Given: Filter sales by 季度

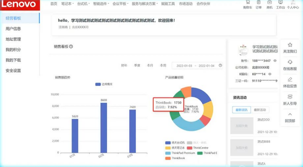Looking at the screenshot, I should [x=137, y=66].
